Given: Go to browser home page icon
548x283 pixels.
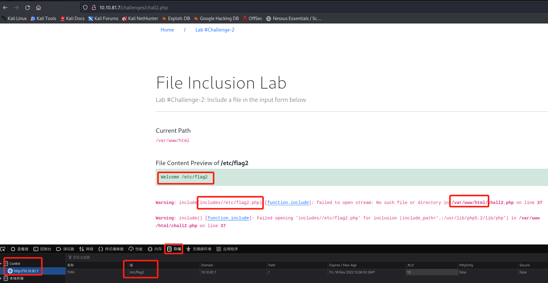Looking at the screenshot, I should click(38, 8).
